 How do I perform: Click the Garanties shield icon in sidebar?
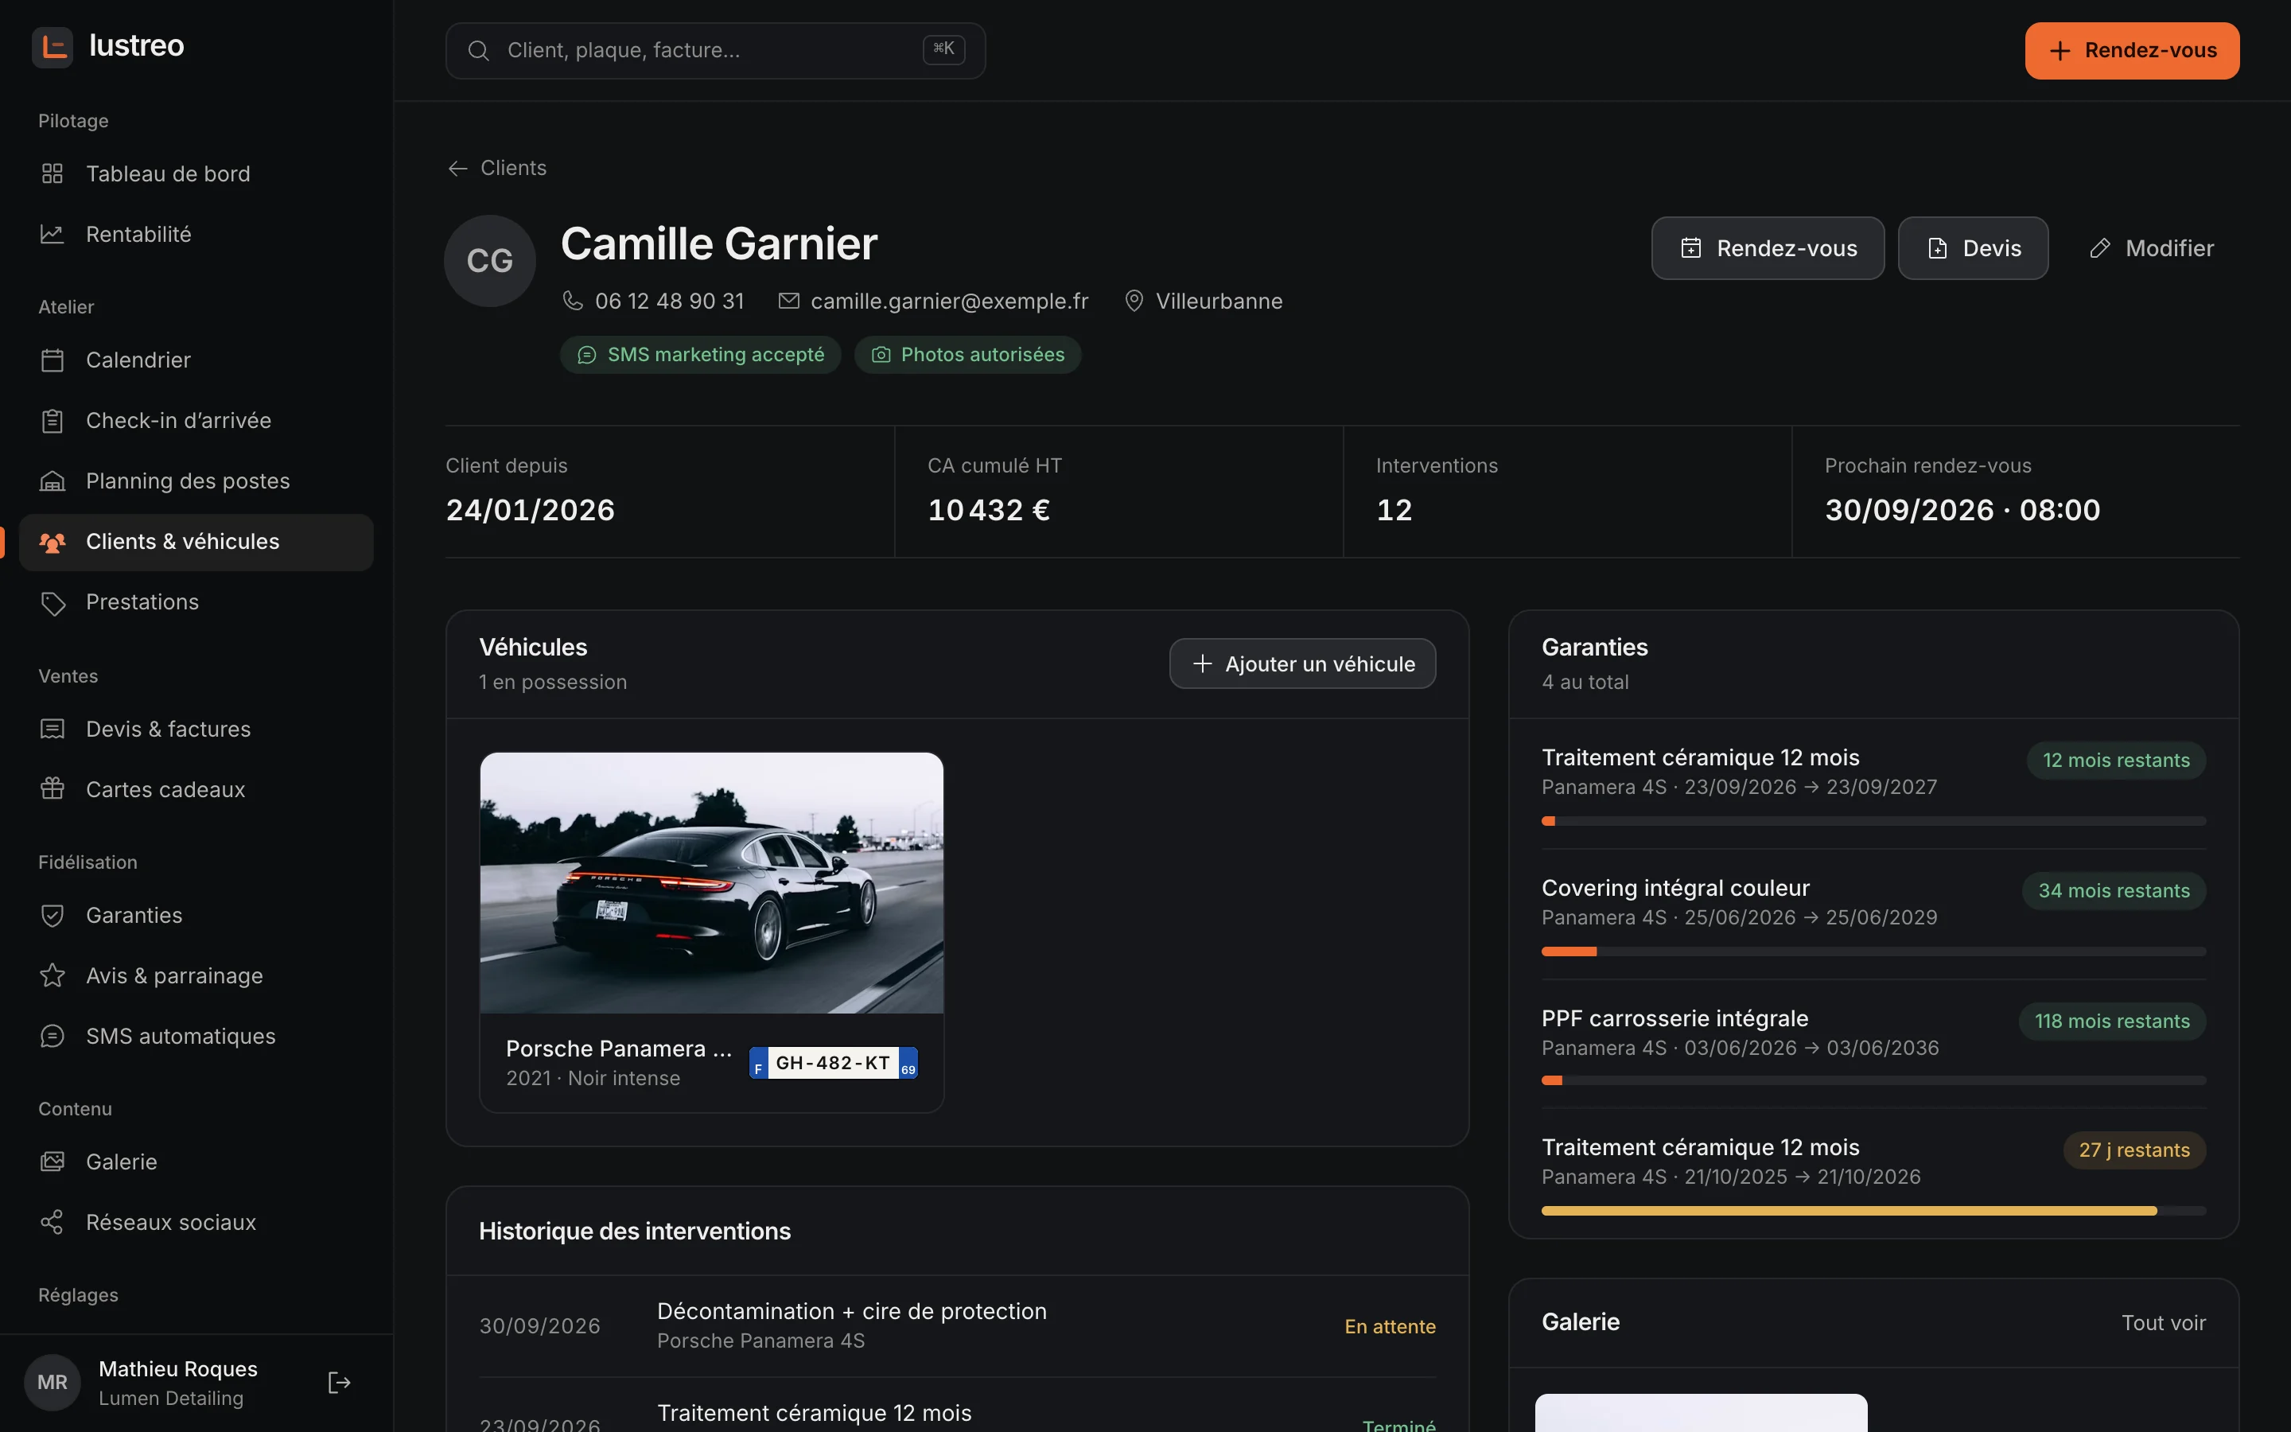tap(52, 916)
